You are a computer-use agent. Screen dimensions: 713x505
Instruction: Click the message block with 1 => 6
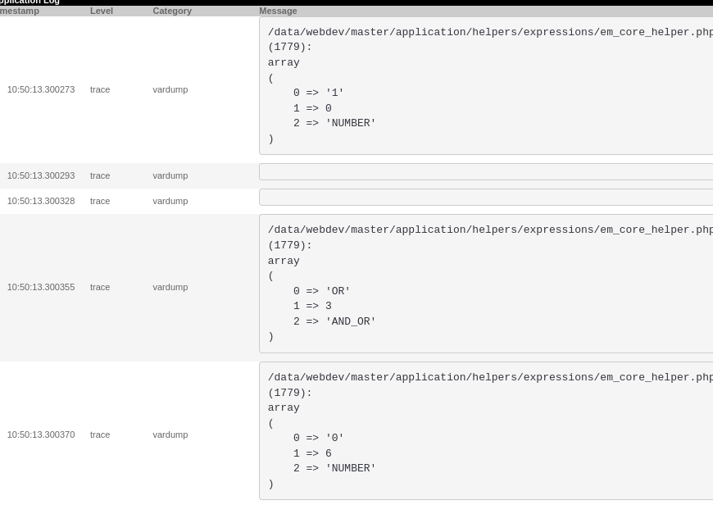(x=486, y=431)
